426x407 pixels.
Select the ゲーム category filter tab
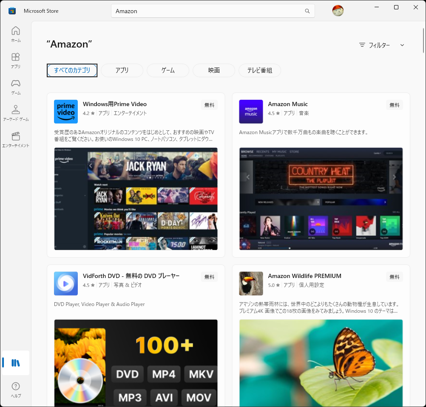[x=168, y=70]
